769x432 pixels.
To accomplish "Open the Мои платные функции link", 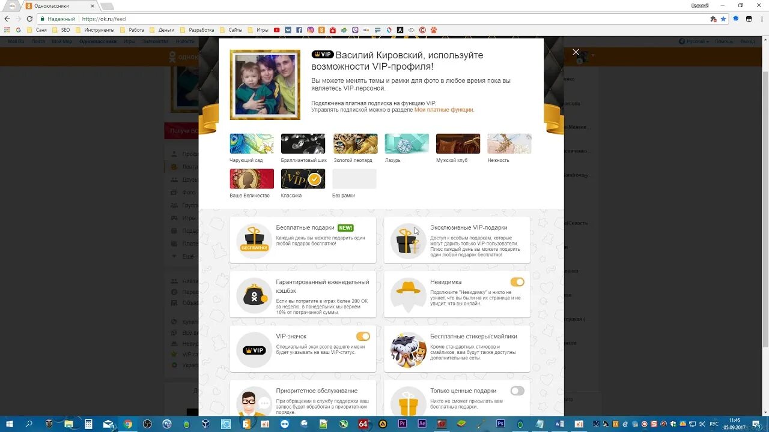I will [x=443, y=110].
